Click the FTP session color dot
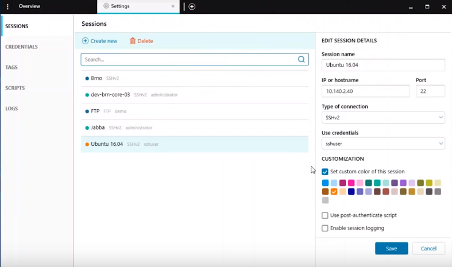Screen dimensions: 452x267 pyautogui.click(x=87, y=111)
